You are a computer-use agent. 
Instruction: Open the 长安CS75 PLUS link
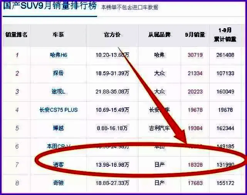tap(59, 110)
